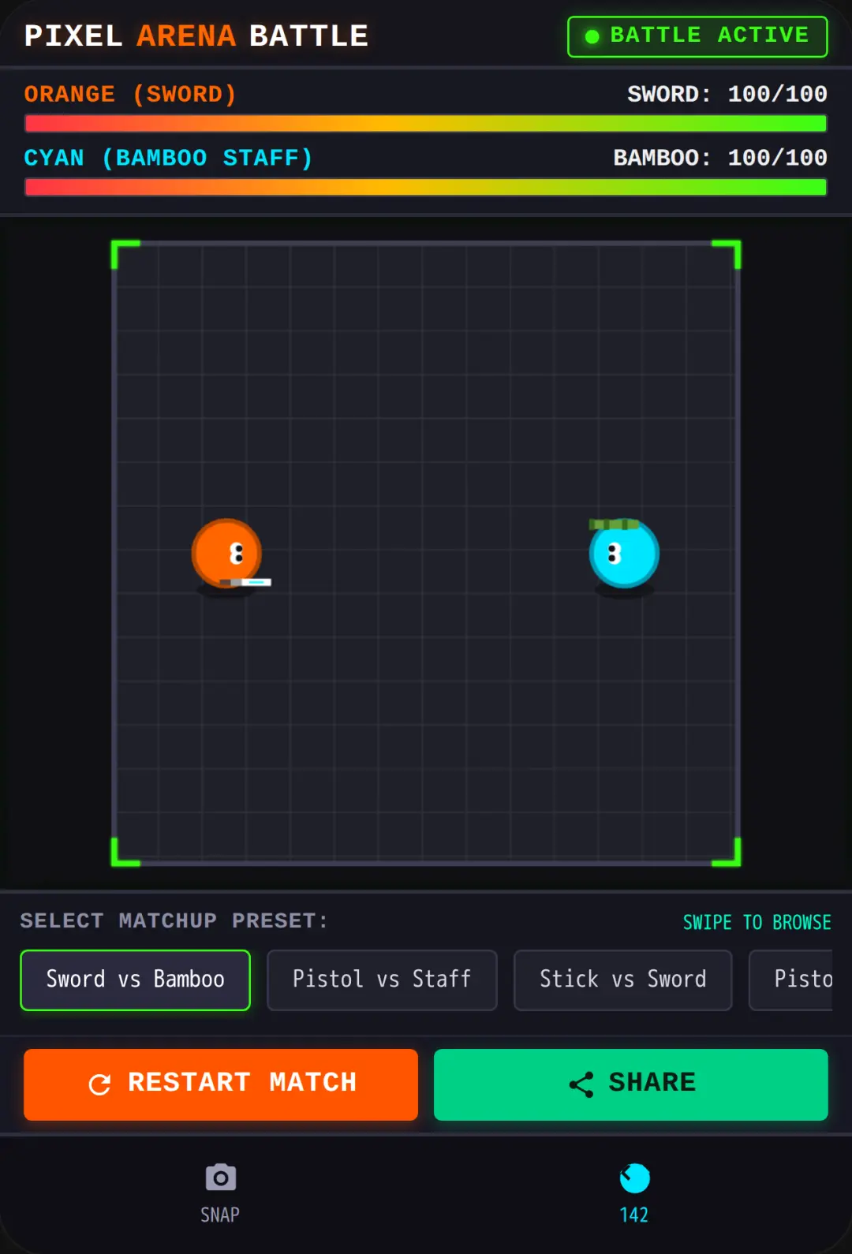Click the Battle Active status badge
This screenshot has width=852, height=1254.
[x=697, y=36]
